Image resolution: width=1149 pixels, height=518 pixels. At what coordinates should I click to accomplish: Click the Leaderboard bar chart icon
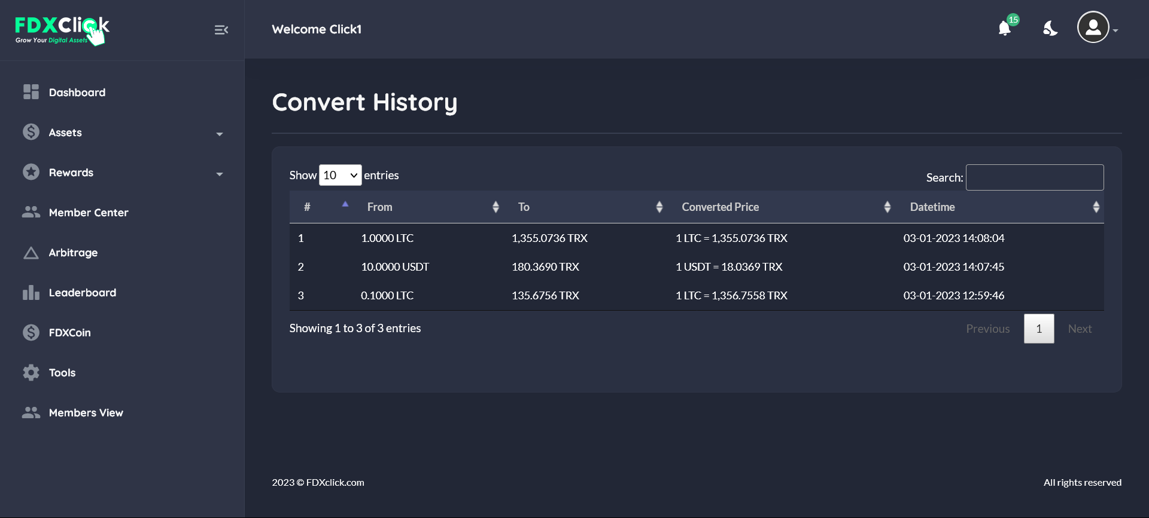click(31, 293)
